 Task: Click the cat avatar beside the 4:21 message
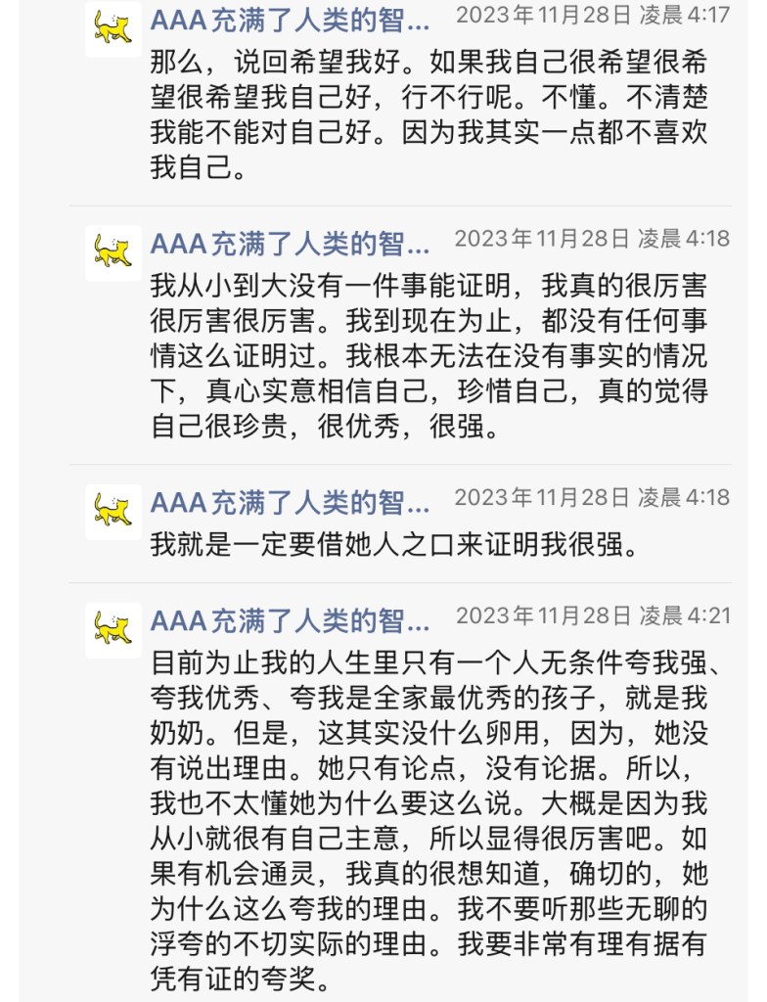coord(113,630)
